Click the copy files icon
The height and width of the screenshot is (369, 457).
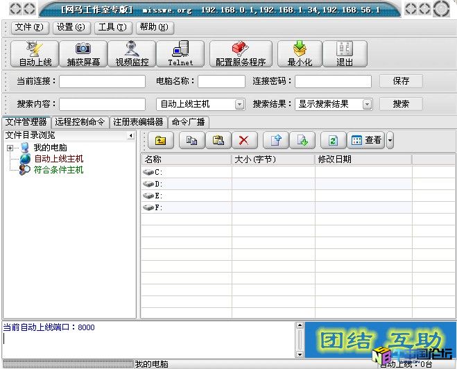tap(192, 140)
